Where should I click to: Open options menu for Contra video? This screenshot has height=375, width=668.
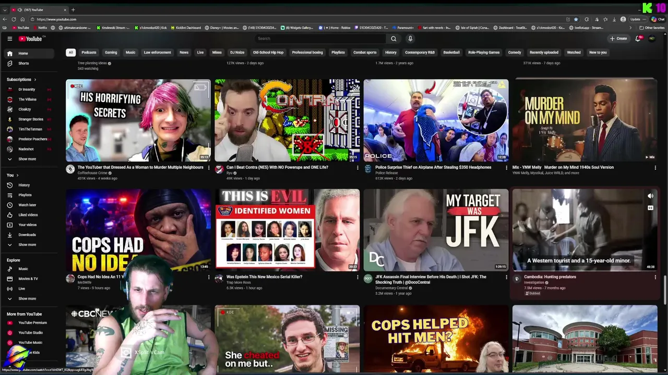pos(357,168)
